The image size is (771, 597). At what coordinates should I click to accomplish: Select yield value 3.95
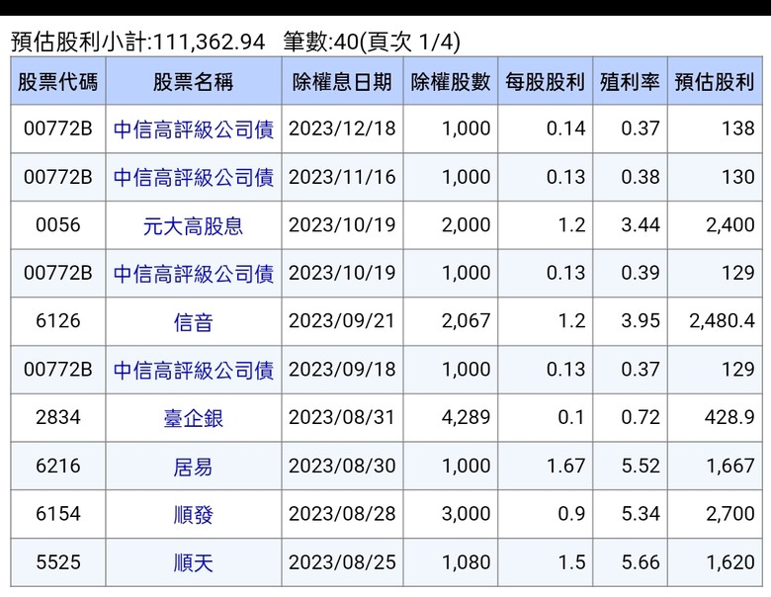click(641, 320)
